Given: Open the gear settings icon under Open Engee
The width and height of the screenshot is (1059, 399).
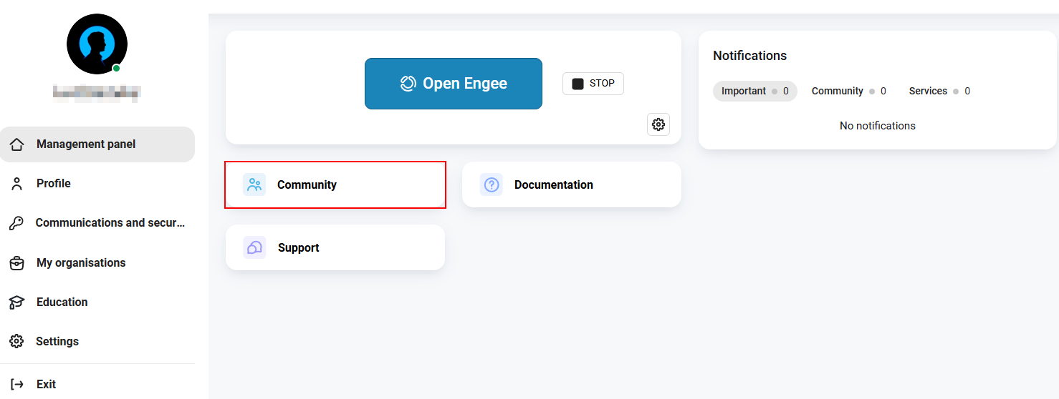Looking at the screenshot, I should 658,124.
